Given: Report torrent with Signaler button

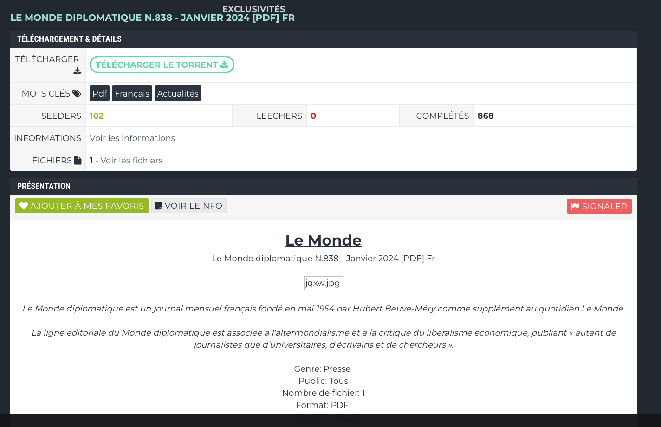Looking at the screenshot, I should 599,207.
